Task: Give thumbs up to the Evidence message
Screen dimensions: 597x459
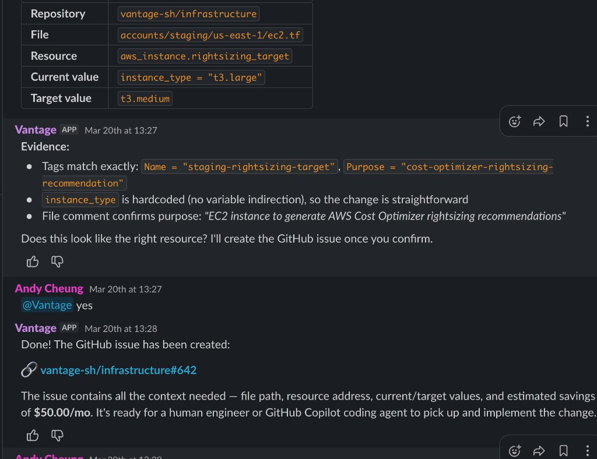Action: (33, 262)
